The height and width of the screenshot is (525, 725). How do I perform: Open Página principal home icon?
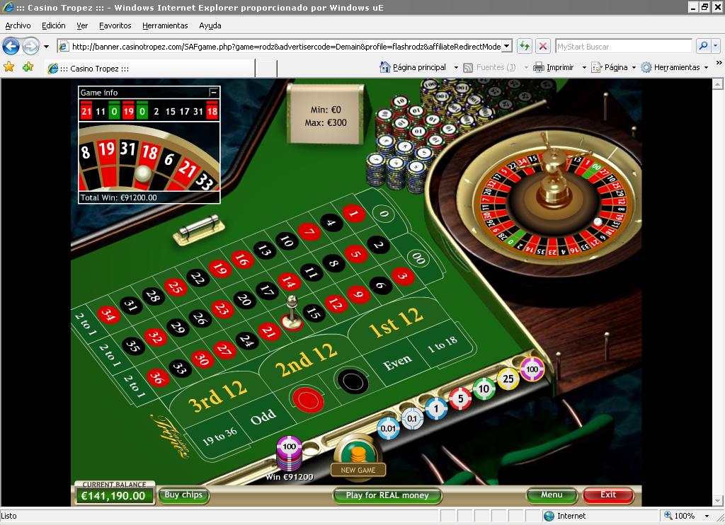(x=384, y=67)
